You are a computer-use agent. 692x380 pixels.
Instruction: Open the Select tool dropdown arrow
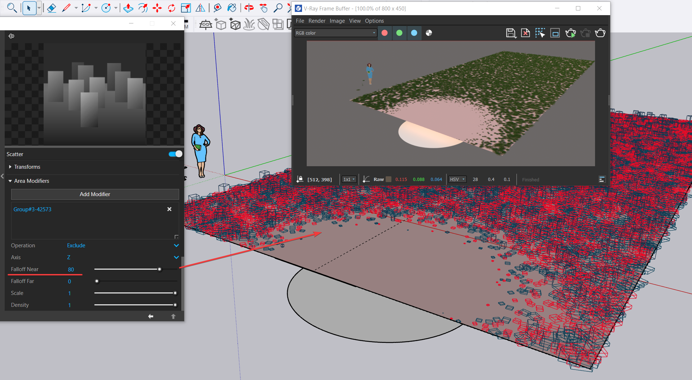click(39, 8)
